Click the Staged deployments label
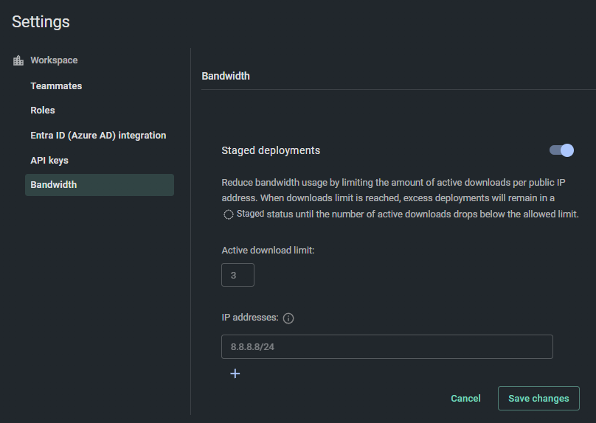 click(271, 150)
